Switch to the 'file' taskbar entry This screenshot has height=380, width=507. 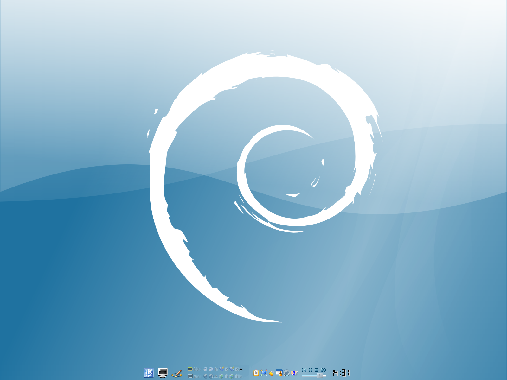236,376
